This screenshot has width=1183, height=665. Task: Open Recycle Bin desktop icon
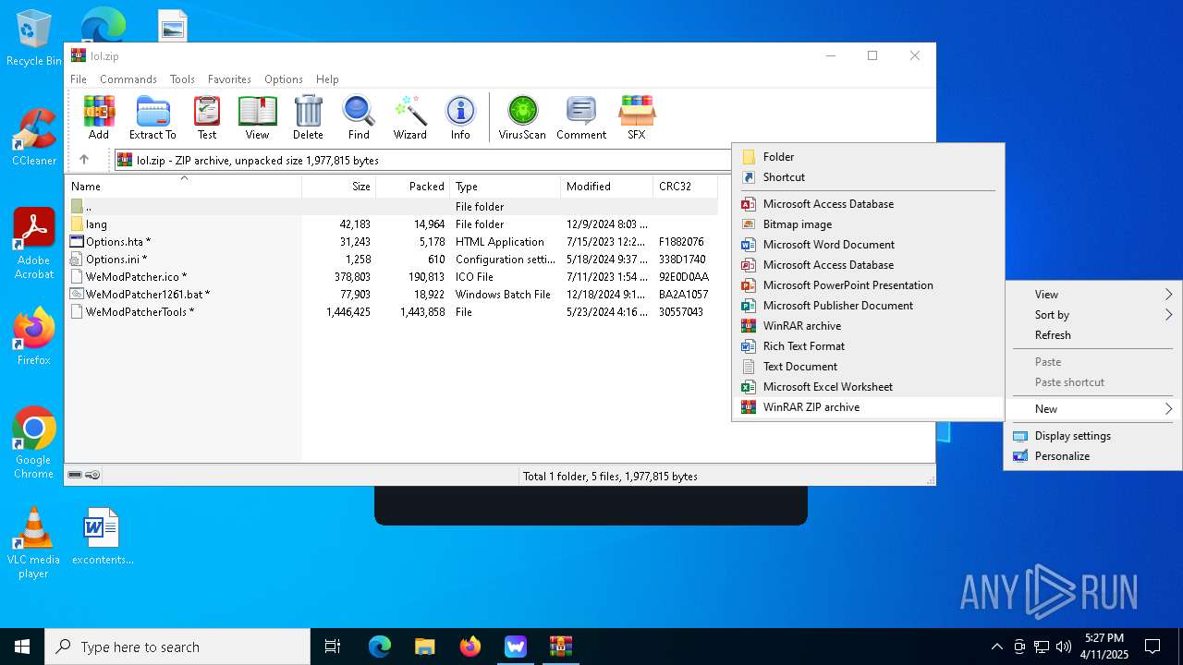click(33, 37)
